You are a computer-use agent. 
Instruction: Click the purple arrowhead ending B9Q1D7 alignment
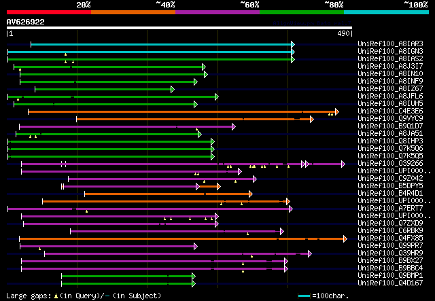pyautogui.click(x=234, y=127)
